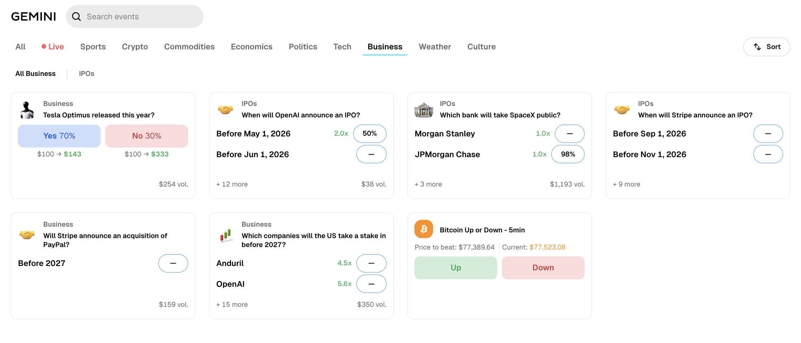Choose Down on Bitcoin market
Image resolution: width=801 pixels, height=343 pixels.
tap(543, 268)
